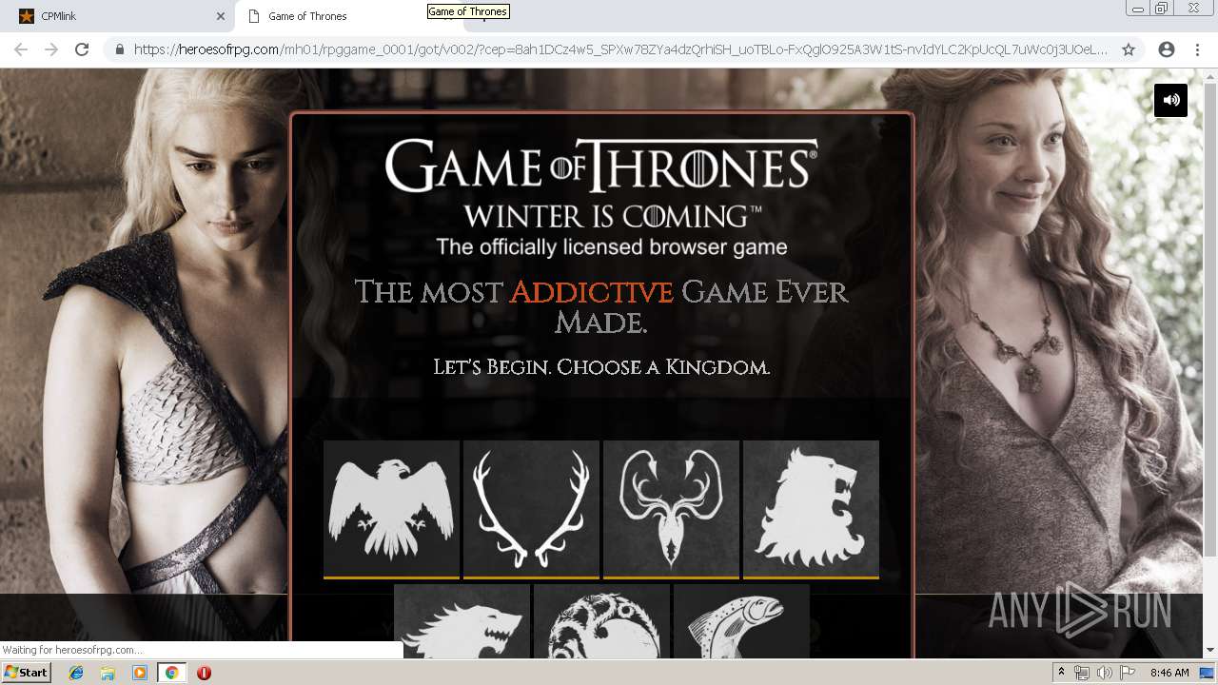This screenshot has width=1218, height=685.
Task: Open Chrome profile account menu
Action: click(1167, 49)
